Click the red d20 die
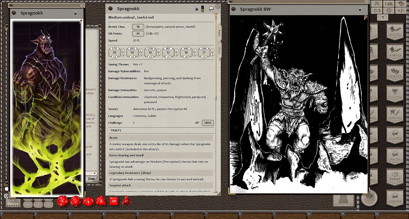This screenshot has height=219, width=409. pyautogui.click(x=62, y=201)
